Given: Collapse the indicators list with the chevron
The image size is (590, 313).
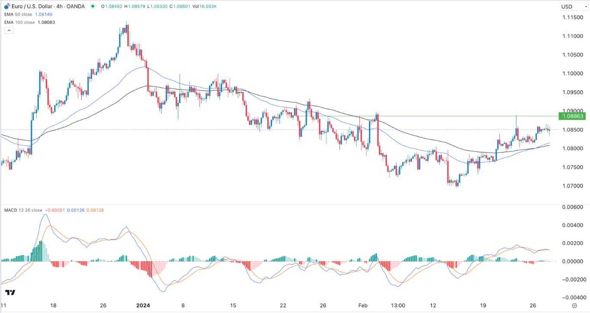Looking at the screenshot, I should pyautogui.click(x=9, y=30).
